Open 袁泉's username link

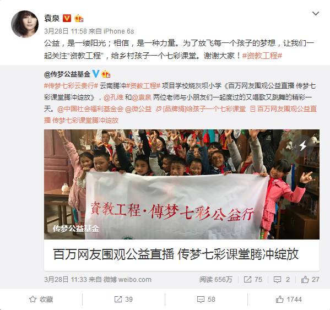(52, 18)
